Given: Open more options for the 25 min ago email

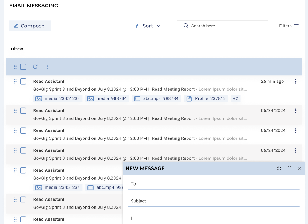Looking at the screenshot, I should [x=296, y=82].
